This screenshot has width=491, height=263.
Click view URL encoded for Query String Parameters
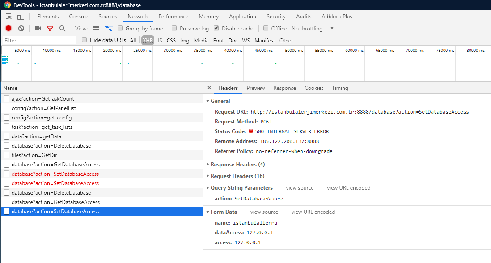(x=348, y=188)
